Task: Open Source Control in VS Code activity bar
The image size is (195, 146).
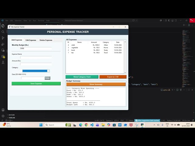Action: 3,38
